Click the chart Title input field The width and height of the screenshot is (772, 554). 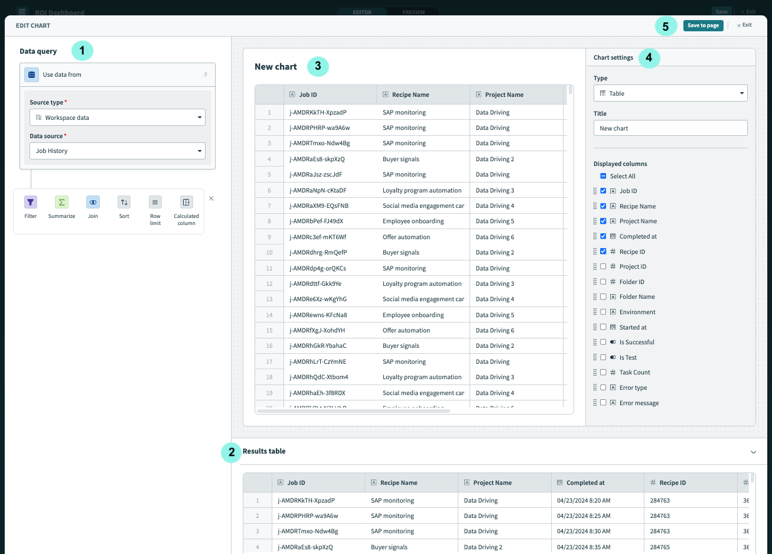point(670,128)
